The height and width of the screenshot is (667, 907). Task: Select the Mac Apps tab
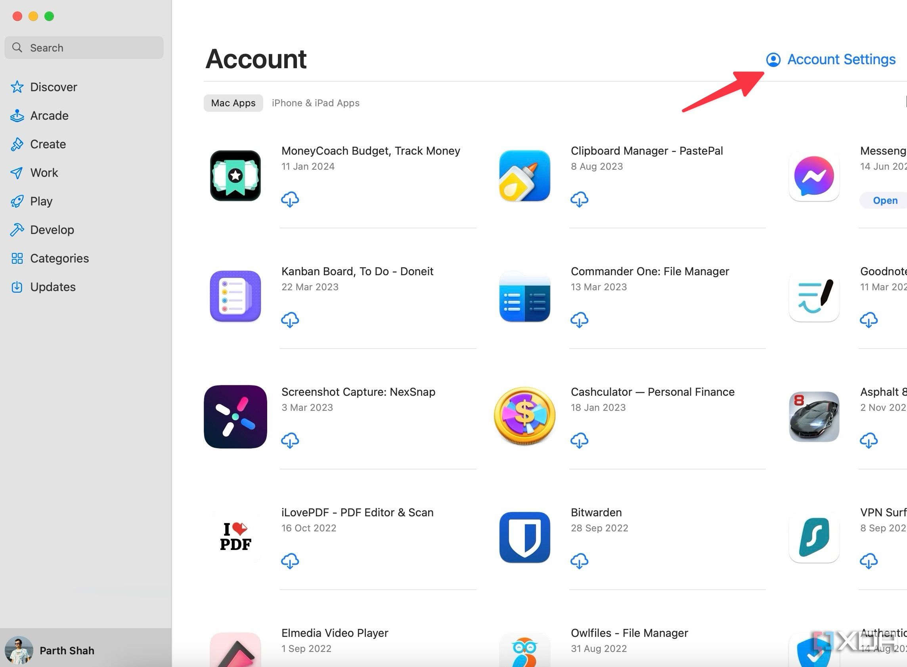coord(234,103)
